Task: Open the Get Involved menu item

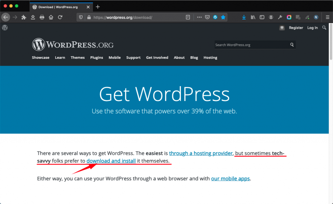Action: (x=157, y=57)
